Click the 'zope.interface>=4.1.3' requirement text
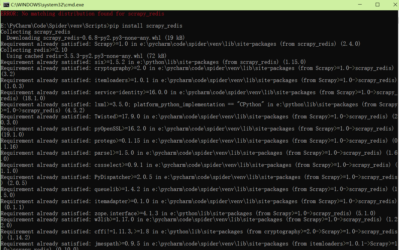Image resolution: width=399 pixels, height=250 pixels. point(126,213)
